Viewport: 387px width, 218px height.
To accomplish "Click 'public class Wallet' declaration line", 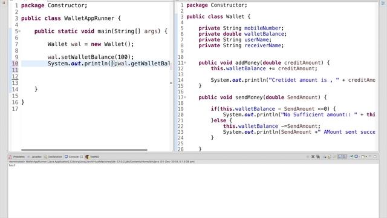I will coord(218,16).
